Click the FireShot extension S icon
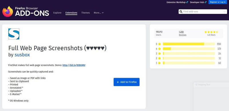 click(14, 34)
